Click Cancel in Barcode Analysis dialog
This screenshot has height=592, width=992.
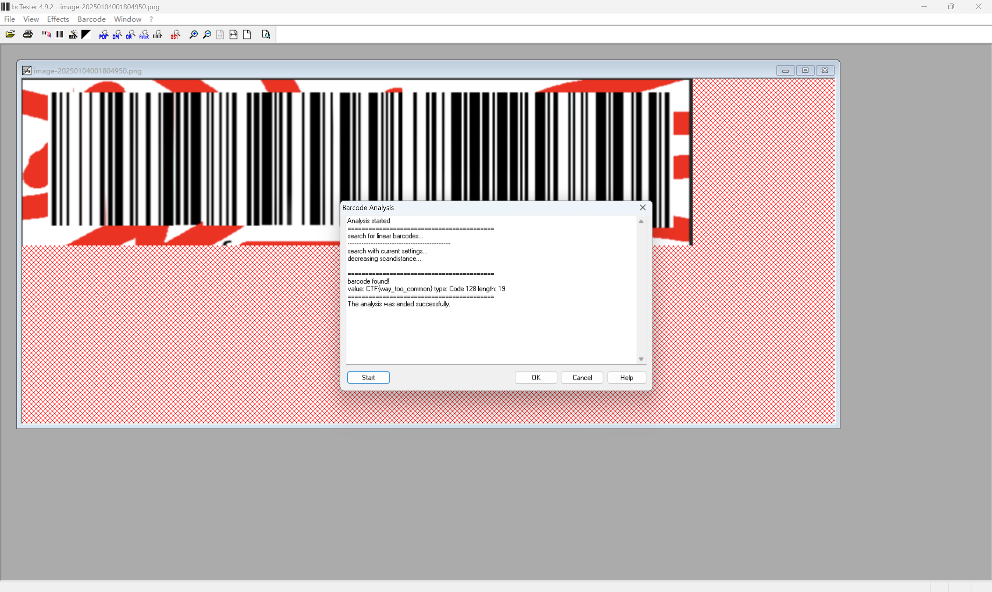coord(582,377)
